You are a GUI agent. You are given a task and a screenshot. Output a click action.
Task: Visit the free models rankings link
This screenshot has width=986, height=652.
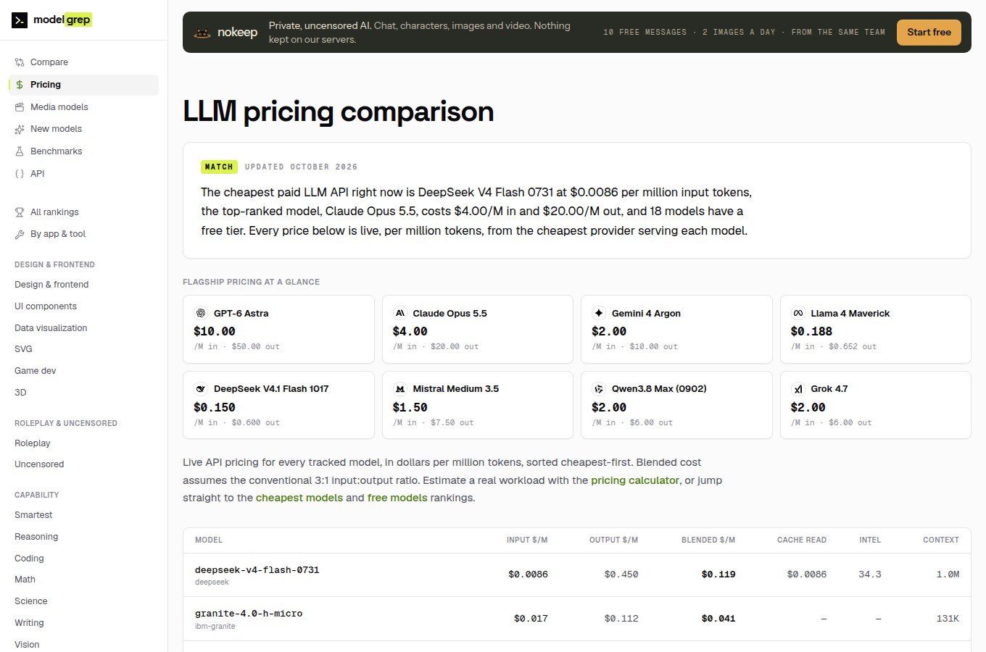click(397, 498)
